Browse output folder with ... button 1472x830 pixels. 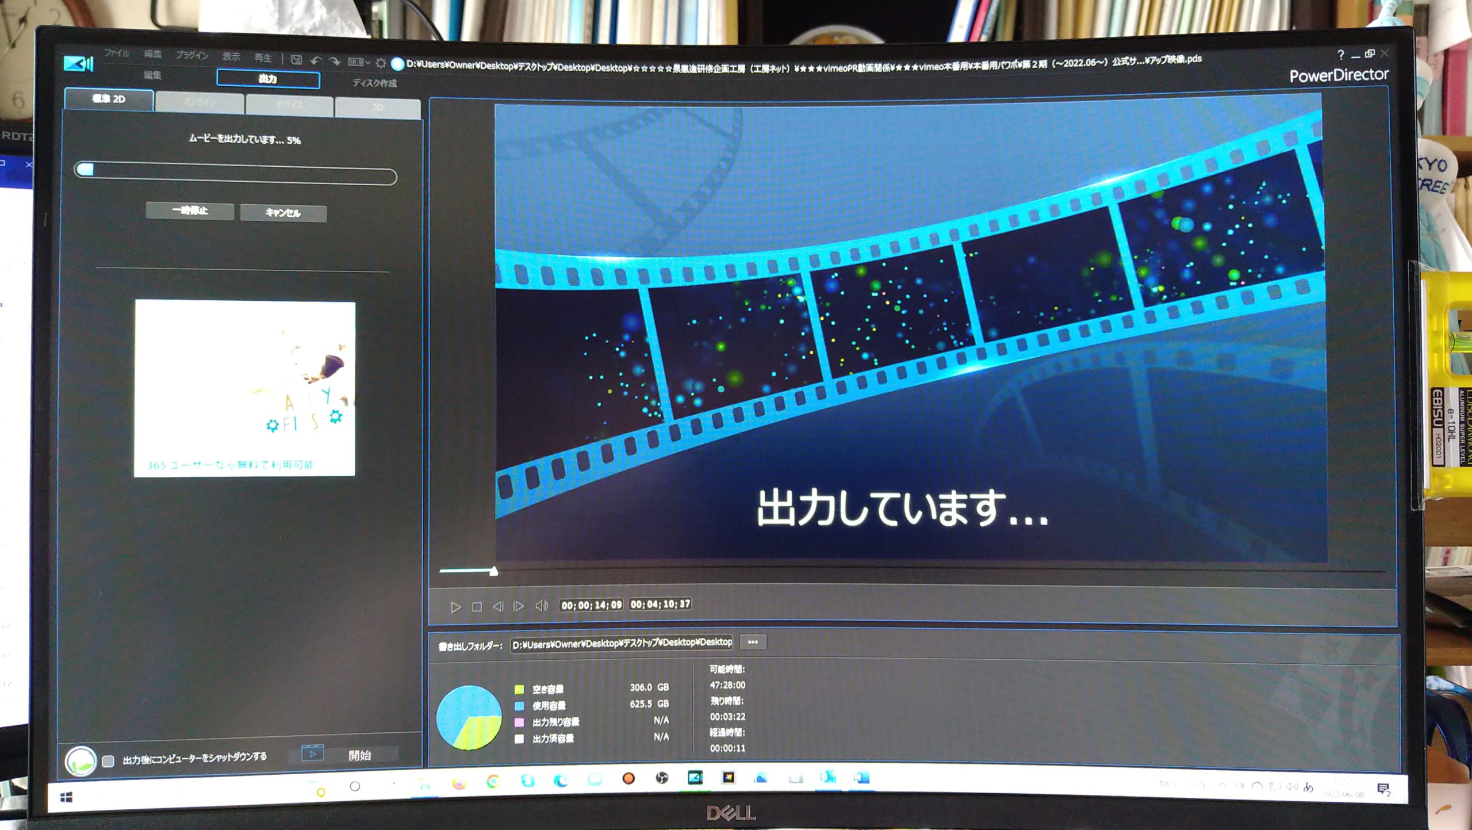point(753,642)
